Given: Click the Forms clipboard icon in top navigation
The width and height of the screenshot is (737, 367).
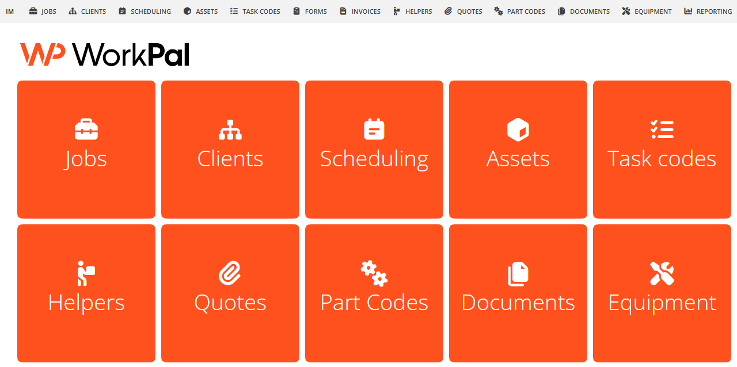Looking at the screenshot, I should (297, 11).
